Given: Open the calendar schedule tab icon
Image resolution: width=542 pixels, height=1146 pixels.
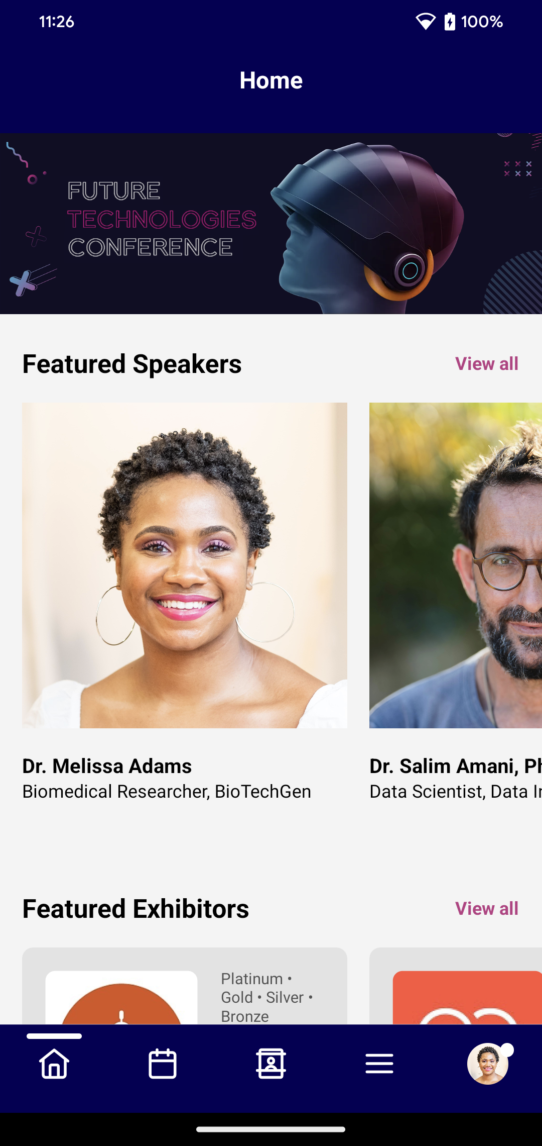Looking at the screenshot, I should pos(163,1064).
